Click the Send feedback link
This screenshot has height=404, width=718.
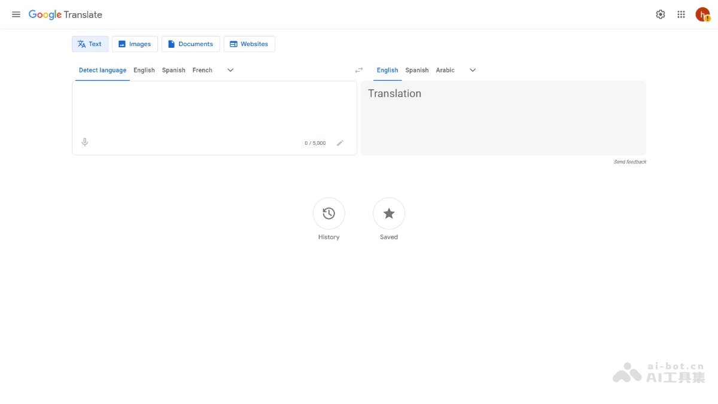(x=630, y=162)
